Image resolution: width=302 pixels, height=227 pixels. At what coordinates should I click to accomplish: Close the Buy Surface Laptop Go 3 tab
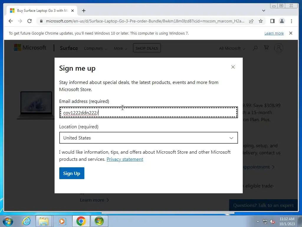point(73,11)
